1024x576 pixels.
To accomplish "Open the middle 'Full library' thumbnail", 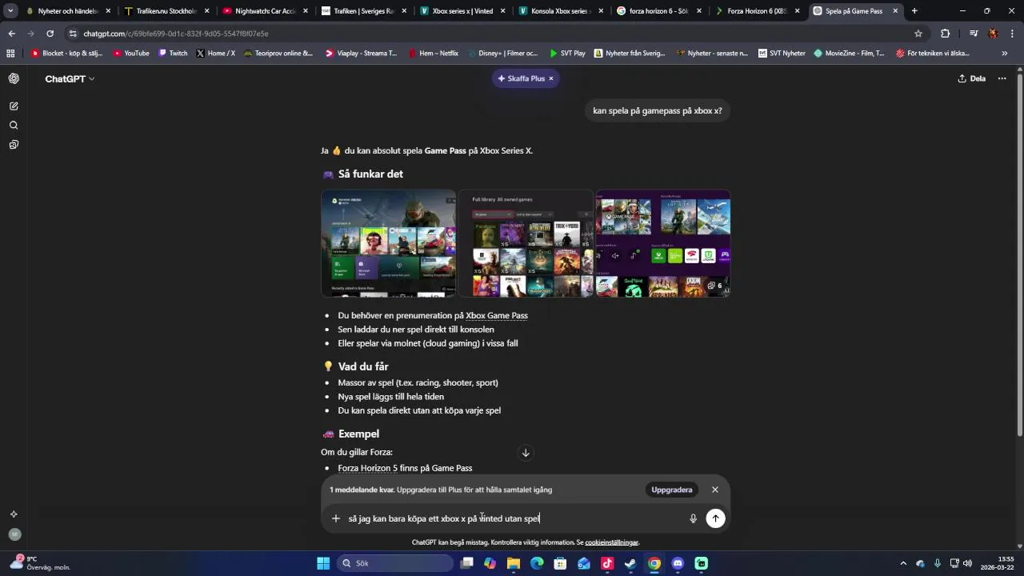I will tap(526, 243).
